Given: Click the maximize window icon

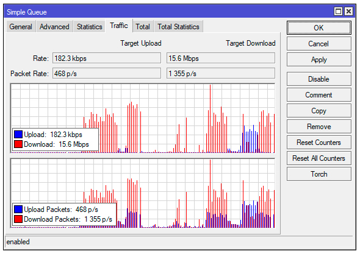Looking at the screenshot, I should [x=338, y=11].
